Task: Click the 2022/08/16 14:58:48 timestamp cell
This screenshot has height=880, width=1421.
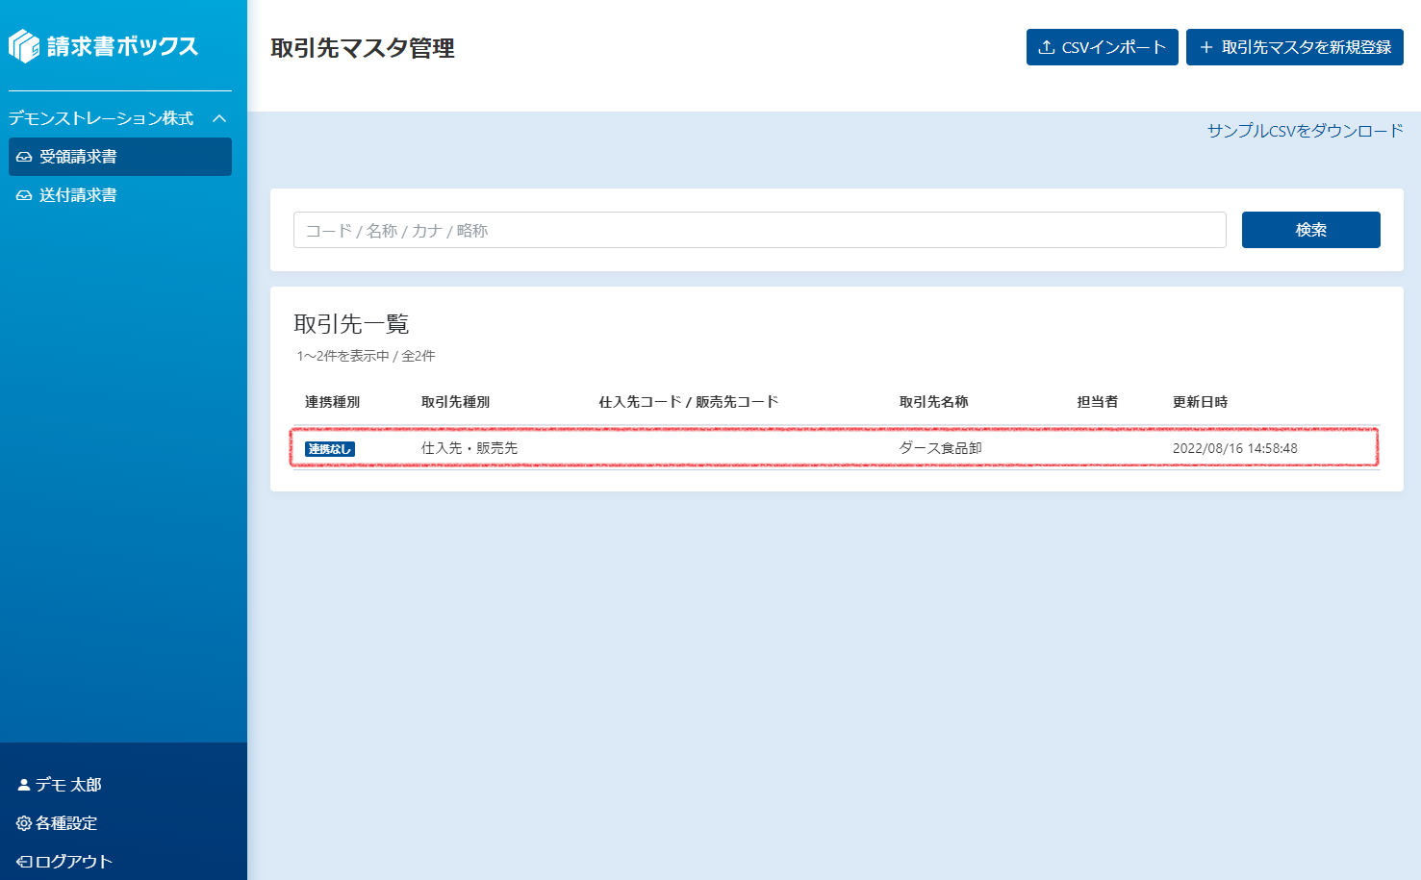Action: pyautogui.click(x=1234, y=448)
